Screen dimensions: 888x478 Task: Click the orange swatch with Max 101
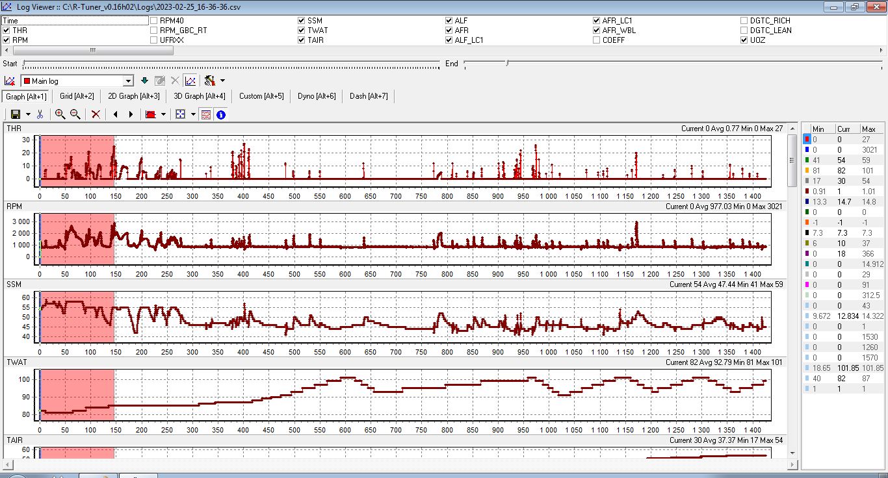click(x=807, y=170)
